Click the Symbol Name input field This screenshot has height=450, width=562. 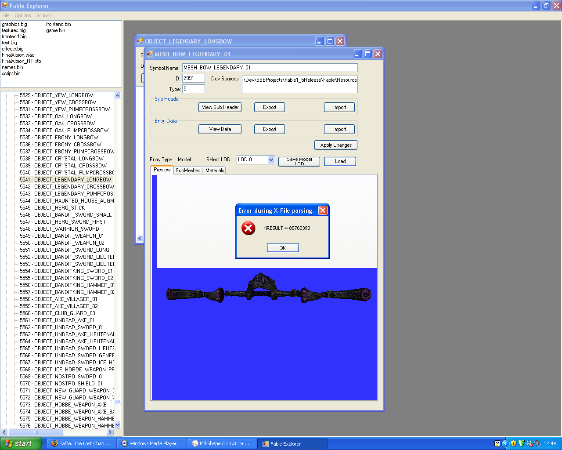(x=270, y=68)
